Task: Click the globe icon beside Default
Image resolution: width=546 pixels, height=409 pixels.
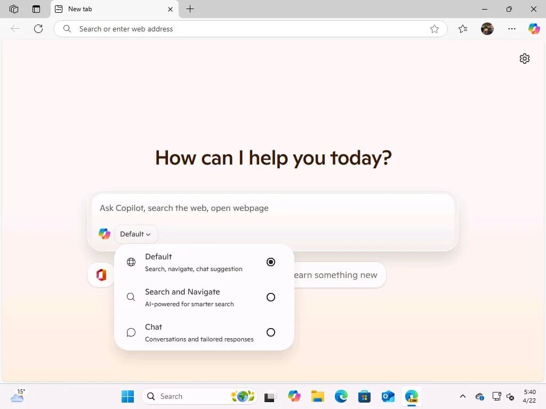Action: (x=131, y=262)
